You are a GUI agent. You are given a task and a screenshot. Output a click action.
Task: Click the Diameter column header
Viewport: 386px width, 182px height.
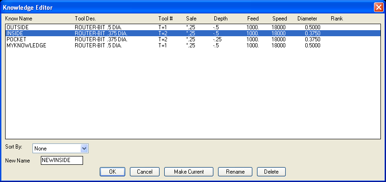[x=307, y=19]
